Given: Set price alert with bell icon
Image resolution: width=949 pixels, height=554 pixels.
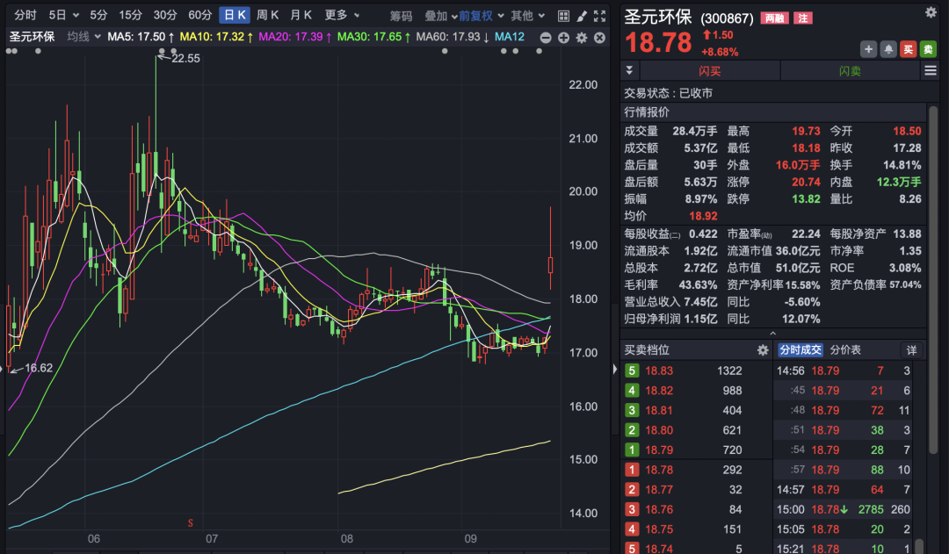Looking at the screenshot, I should (x=888, y=50).
